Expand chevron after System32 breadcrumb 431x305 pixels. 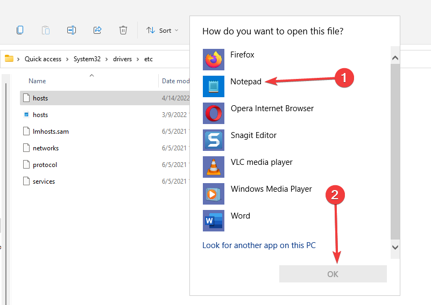point(107,59)
